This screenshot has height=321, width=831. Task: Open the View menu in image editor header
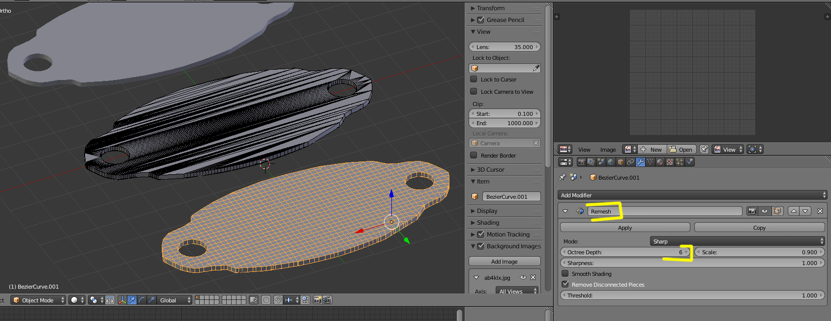(x=584, y=150)
